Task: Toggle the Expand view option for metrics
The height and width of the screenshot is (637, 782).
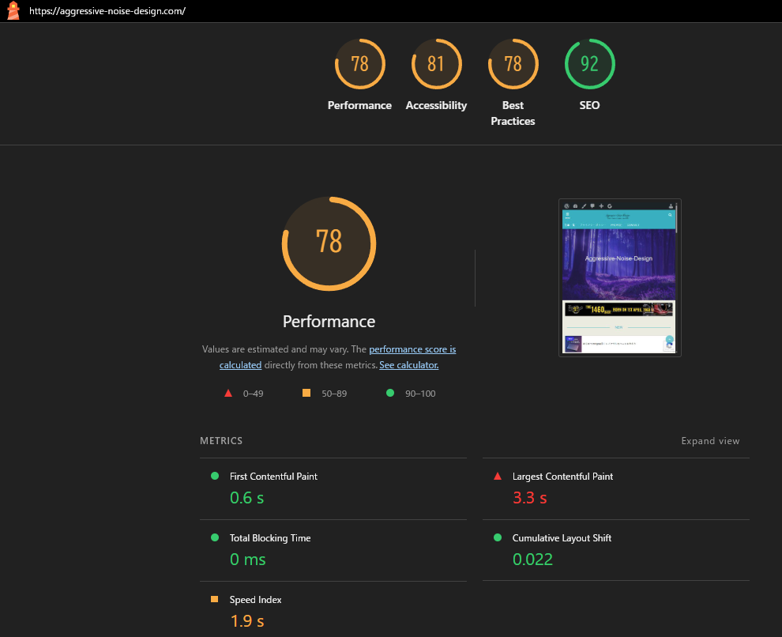Action: (x=710, y=441)
